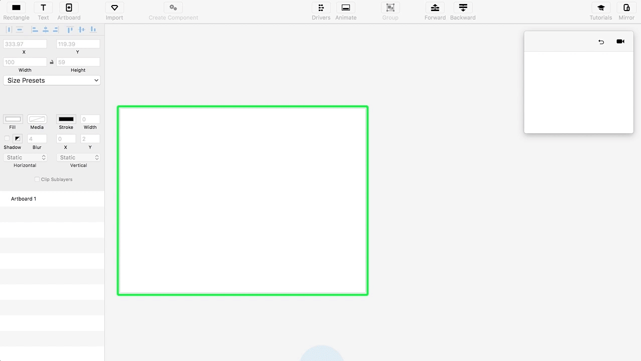The image size is (641, 361).
Task: Align layers to horizontal center
Action: pyautogui.click(x=45, y=30)
